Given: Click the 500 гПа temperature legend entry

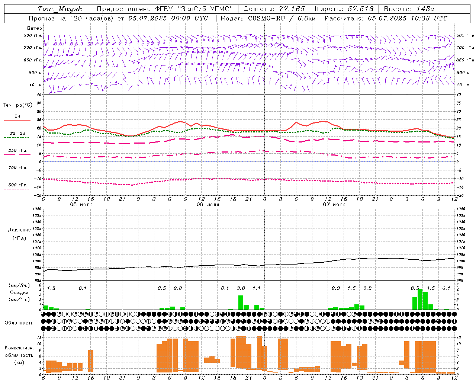Looking at the screenshot, I should click(x=17, y=185).
